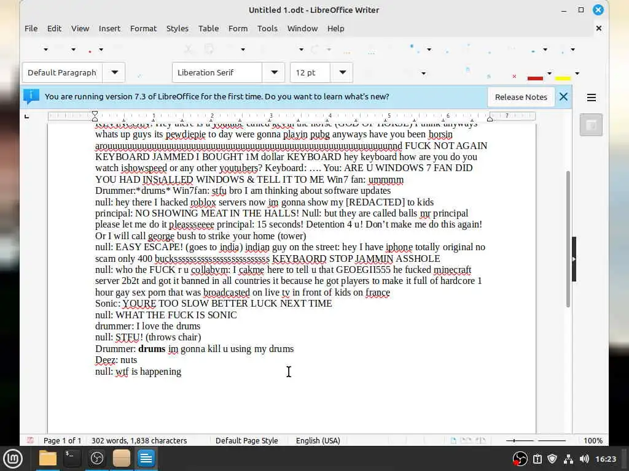
Task: Click the 100% zoom level
Action: (x=593, y=440)
